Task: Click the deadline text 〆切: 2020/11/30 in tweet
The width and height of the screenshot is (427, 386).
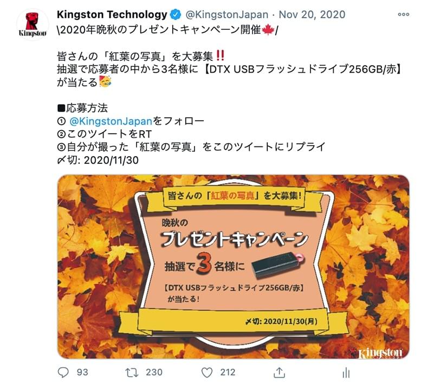Action: pyautogui.click(x=98, y=160)
